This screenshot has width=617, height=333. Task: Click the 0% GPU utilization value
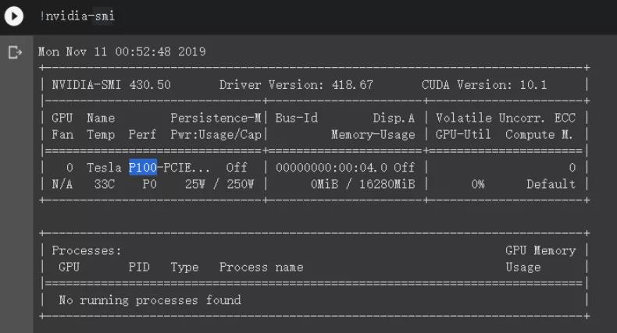point(477,185)
